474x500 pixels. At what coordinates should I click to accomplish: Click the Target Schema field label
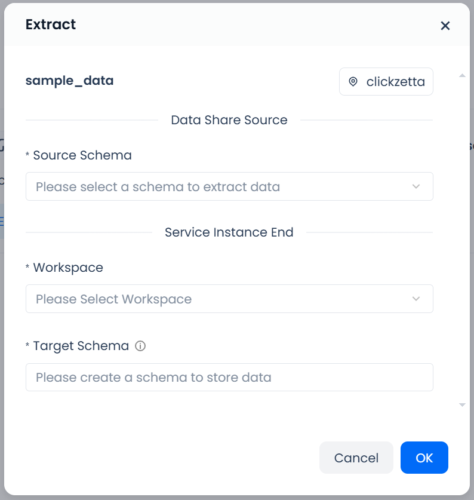81,346
